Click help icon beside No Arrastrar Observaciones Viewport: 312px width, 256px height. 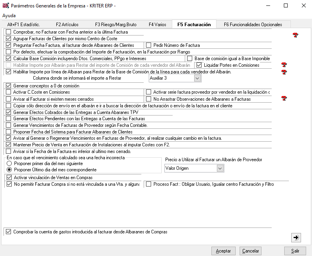[x=284, y=99]
